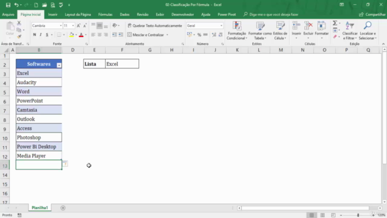Open accounting number format icon

189,35
